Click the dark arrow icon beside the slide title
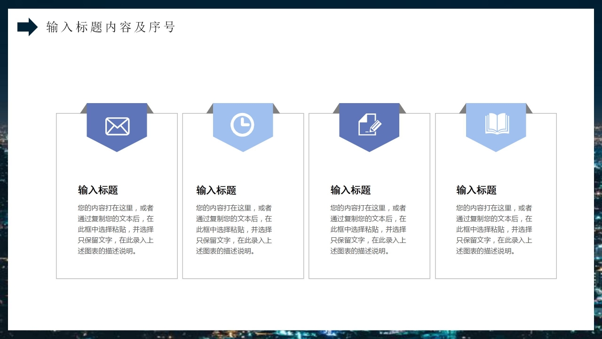Image resolution: width=602 pixels, height=339 pixels. 27,27
